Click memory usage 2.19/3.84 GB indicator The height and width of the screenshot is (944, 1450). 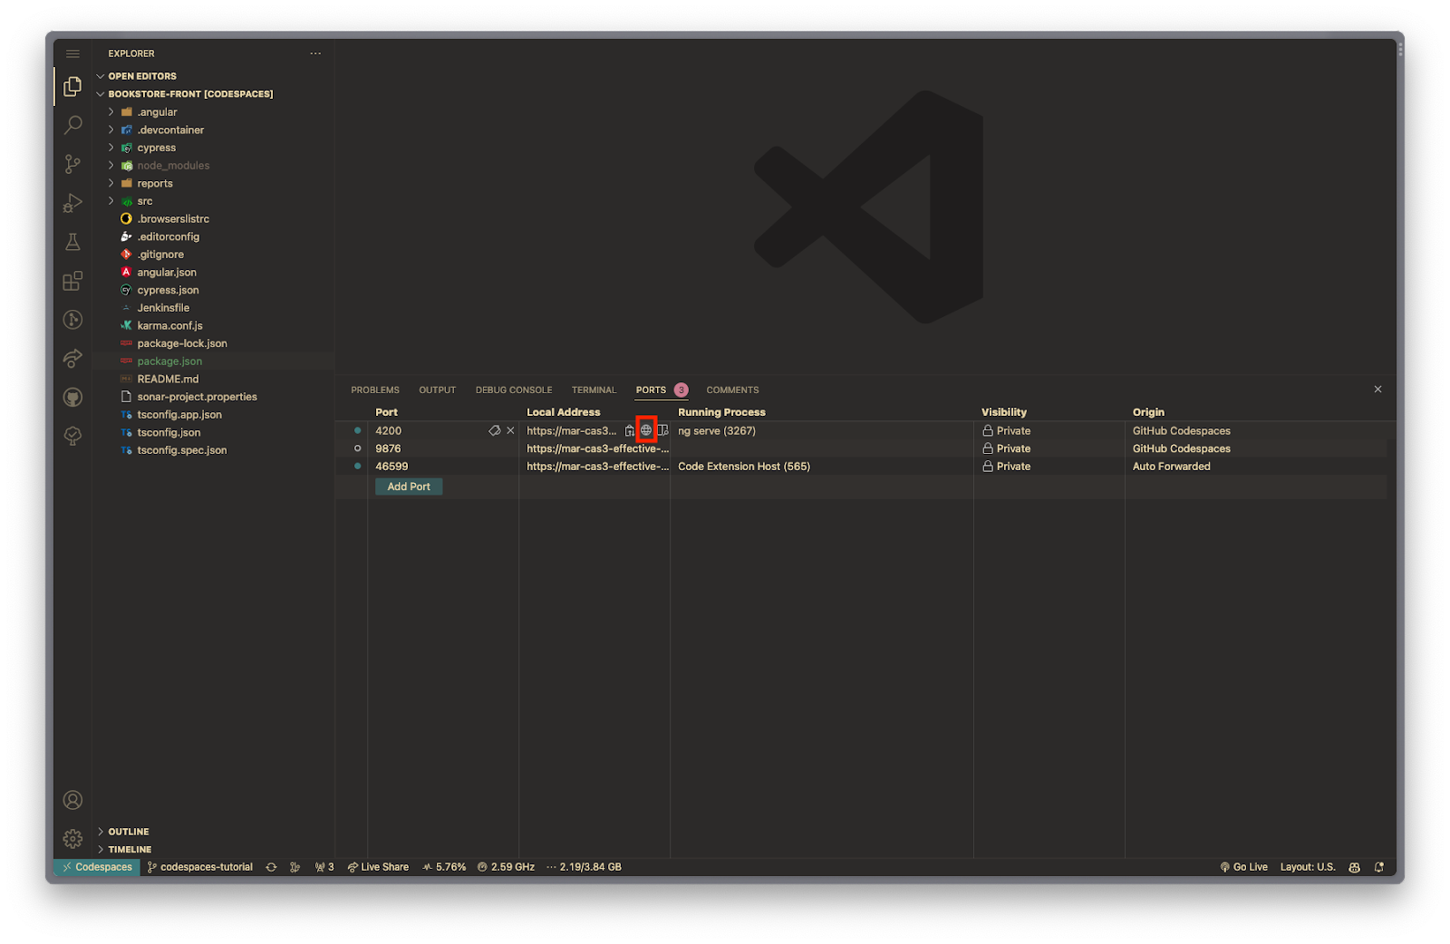(584, 867)
